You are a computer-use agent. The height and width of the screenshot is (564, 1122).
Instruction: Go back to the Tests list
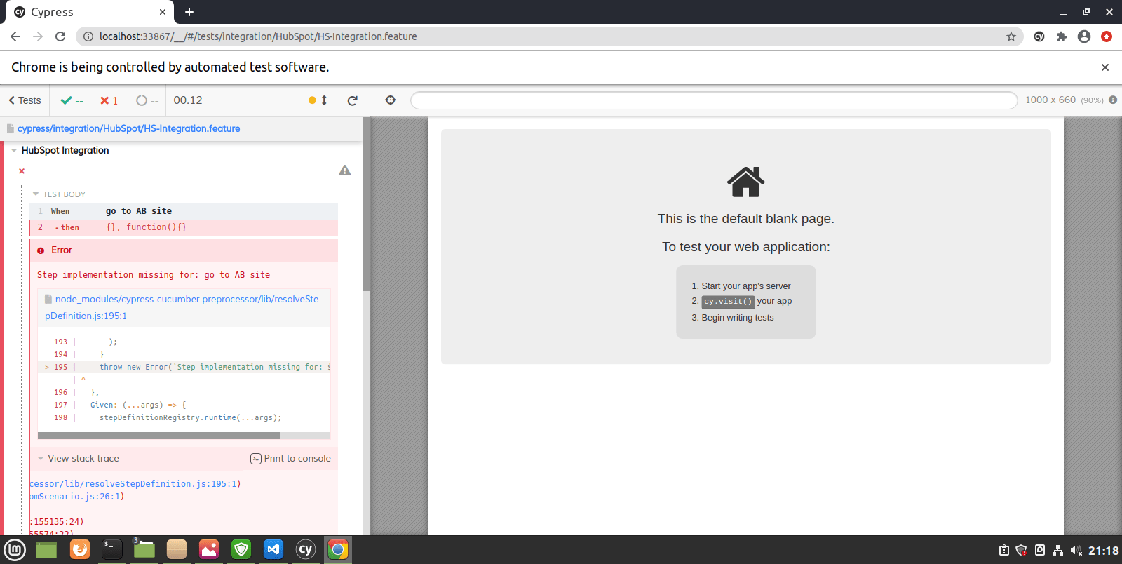pyautogui.click(x=25, y=100)
